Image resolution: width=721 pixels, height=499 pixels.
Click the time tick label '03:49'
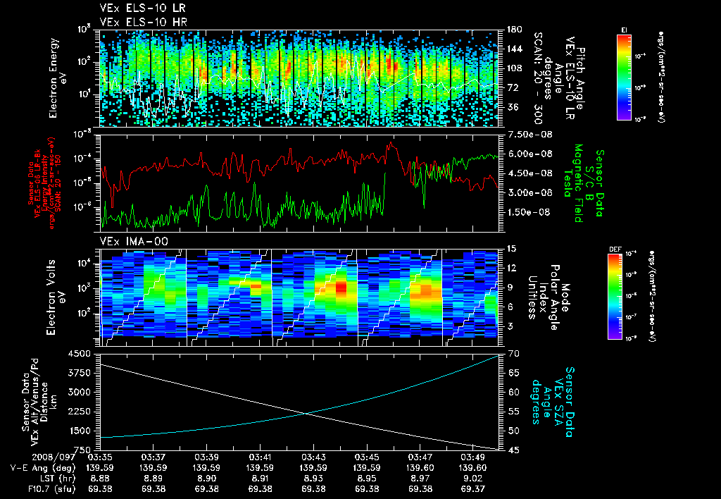point(473,457)
